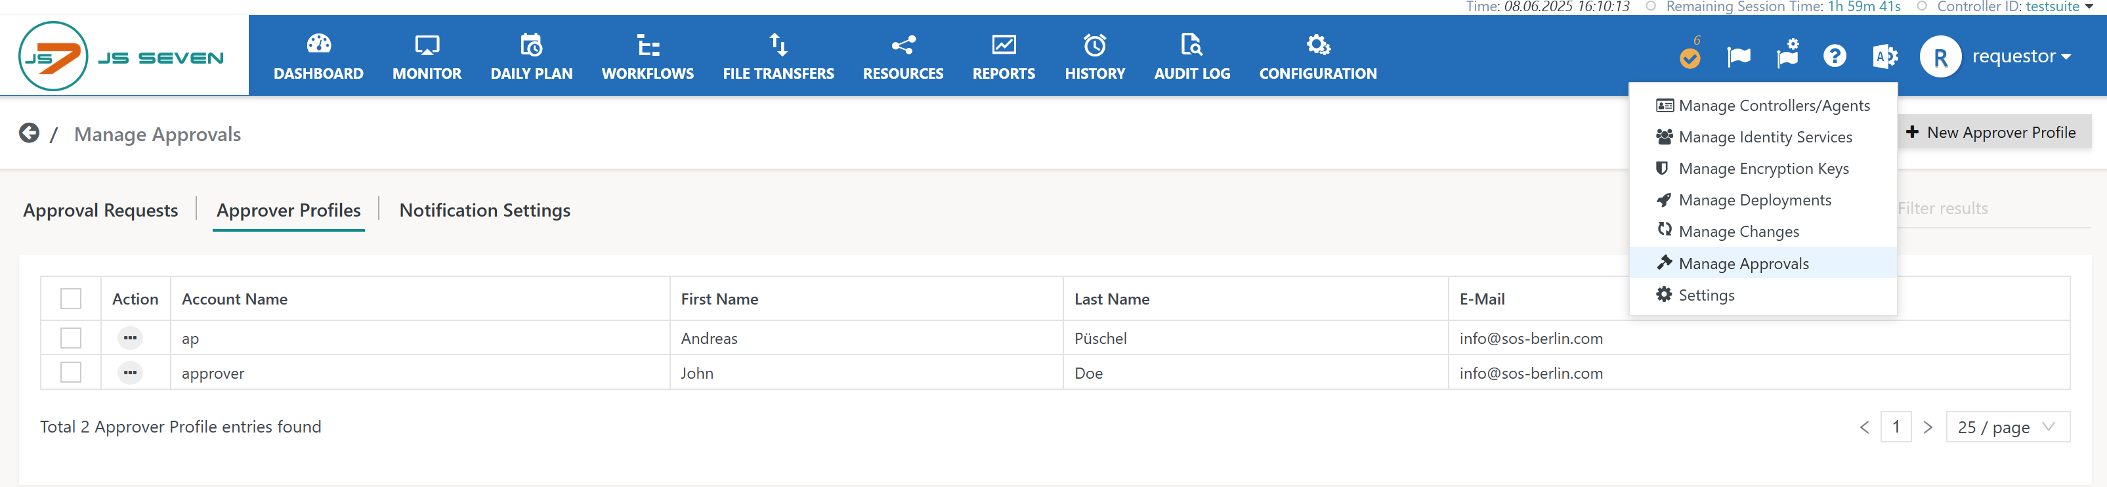The height and width of the screenshot is (487, 2107).
Task: Choose Manage Approvals menu item
Action: pos(1762,263)
